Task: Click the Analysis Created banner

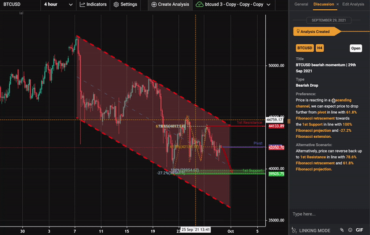Action: coord(317,31)
